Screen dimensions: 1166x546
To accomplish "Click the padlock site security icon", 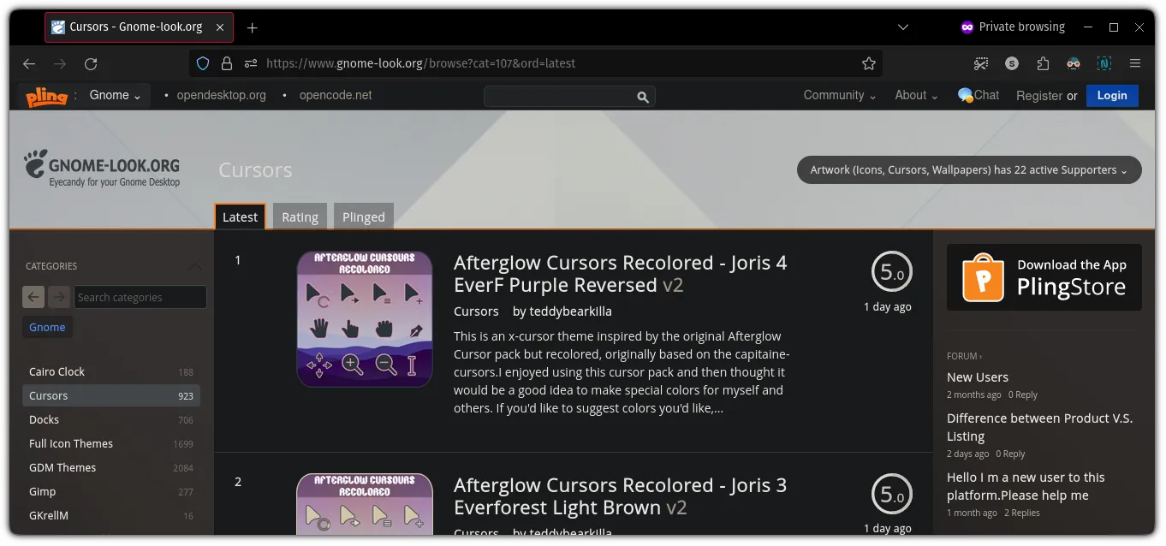I will [227, 63].
